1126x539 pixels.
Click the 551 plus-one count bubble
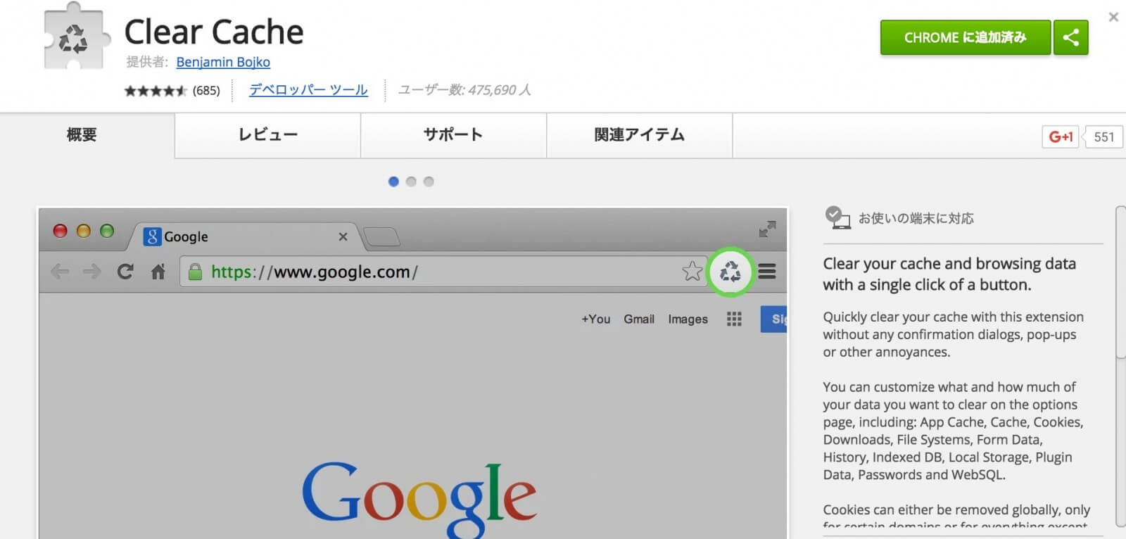1103,137
